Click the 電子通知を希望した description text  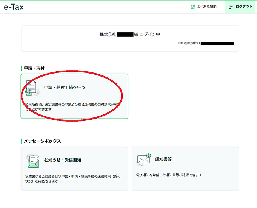[169, 175]
